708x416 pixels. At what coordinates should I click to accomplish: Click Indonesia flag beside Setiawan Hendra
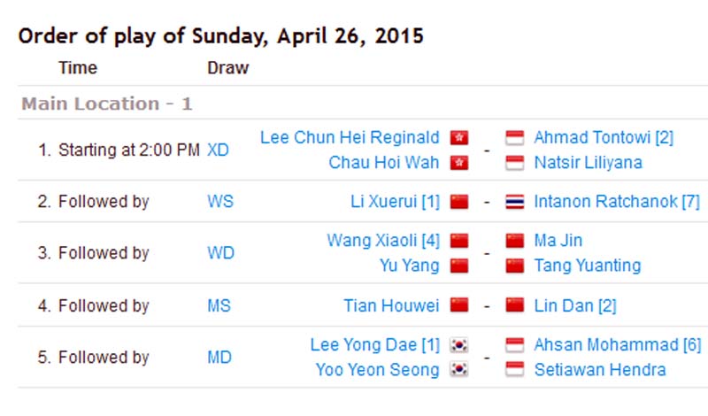coord(514,370)
